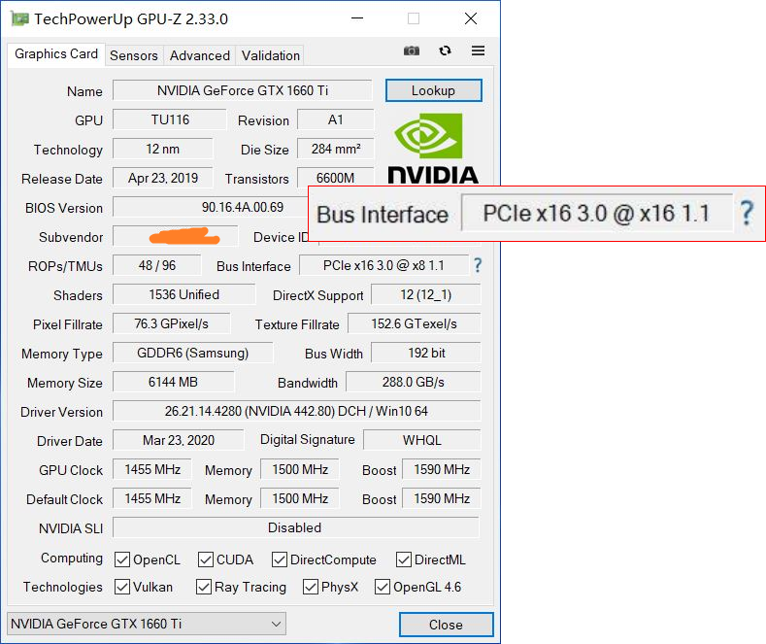Toggle the OpenCL checkbox
This screenshot has height=644, width=766.
coord(121,559)
